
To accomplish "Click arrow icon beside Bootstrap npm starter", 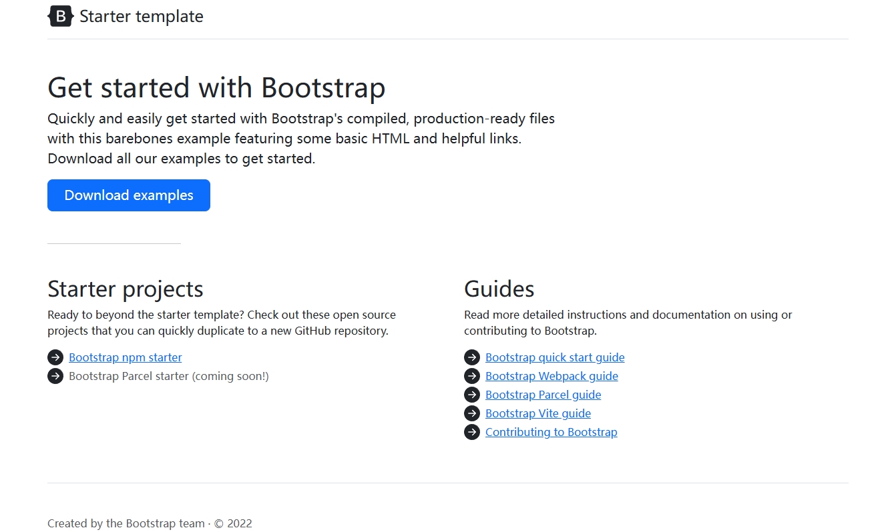I will click(x=55, y=357).
